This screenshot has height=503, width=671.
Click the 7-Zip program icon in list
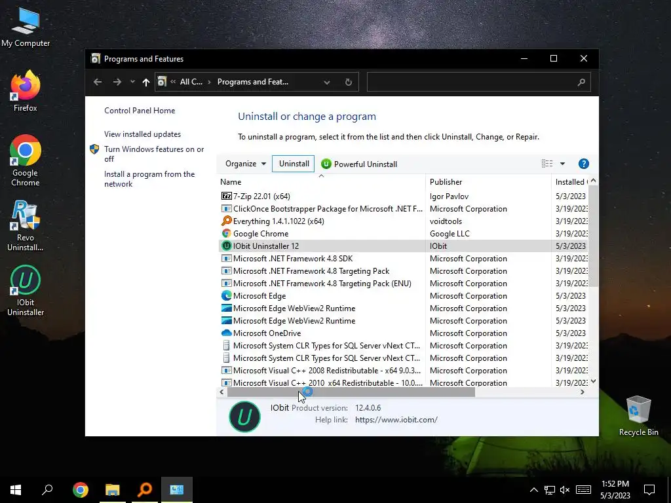[226, 196]
